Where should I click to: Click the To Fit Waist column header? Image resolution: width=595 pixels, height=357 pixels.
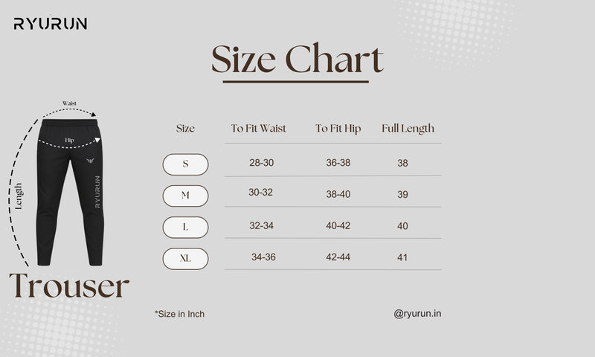tap(258, 129)
